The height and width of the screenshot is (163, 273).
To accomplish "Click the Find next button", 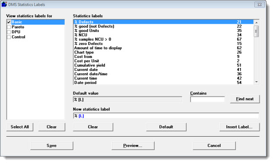I will tap(245, 99).
